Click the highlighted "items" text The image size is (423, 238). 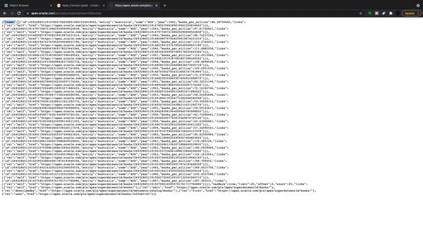tap(9, 22)
